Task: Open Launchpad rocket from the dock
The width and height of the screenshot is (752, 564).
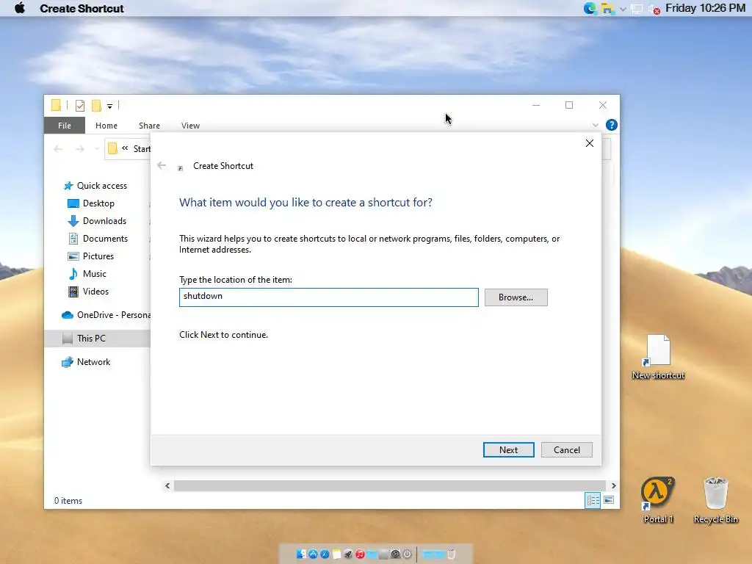Action: click(x=348, y=554)
